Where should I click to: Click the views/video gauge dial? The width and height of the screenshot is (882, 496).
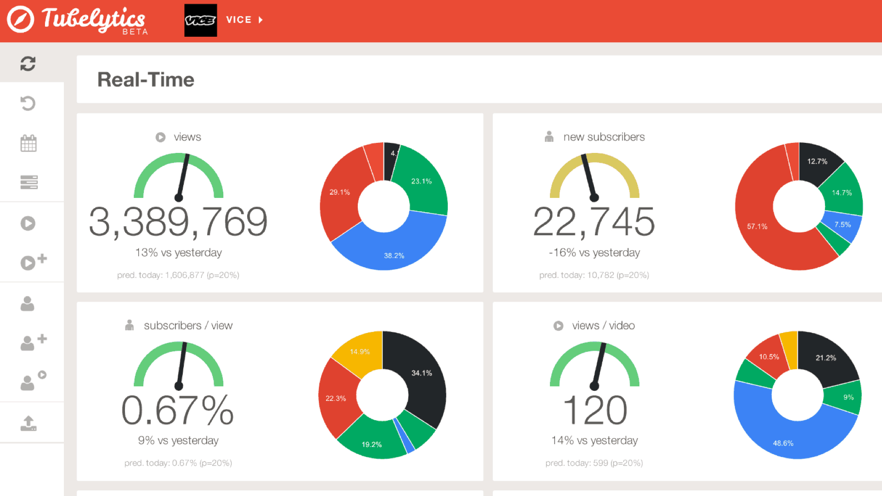(594, 365)
